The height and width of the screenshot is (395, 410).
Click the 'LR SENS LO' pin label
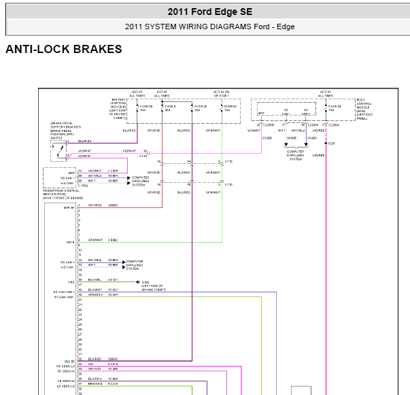point(66,386)
